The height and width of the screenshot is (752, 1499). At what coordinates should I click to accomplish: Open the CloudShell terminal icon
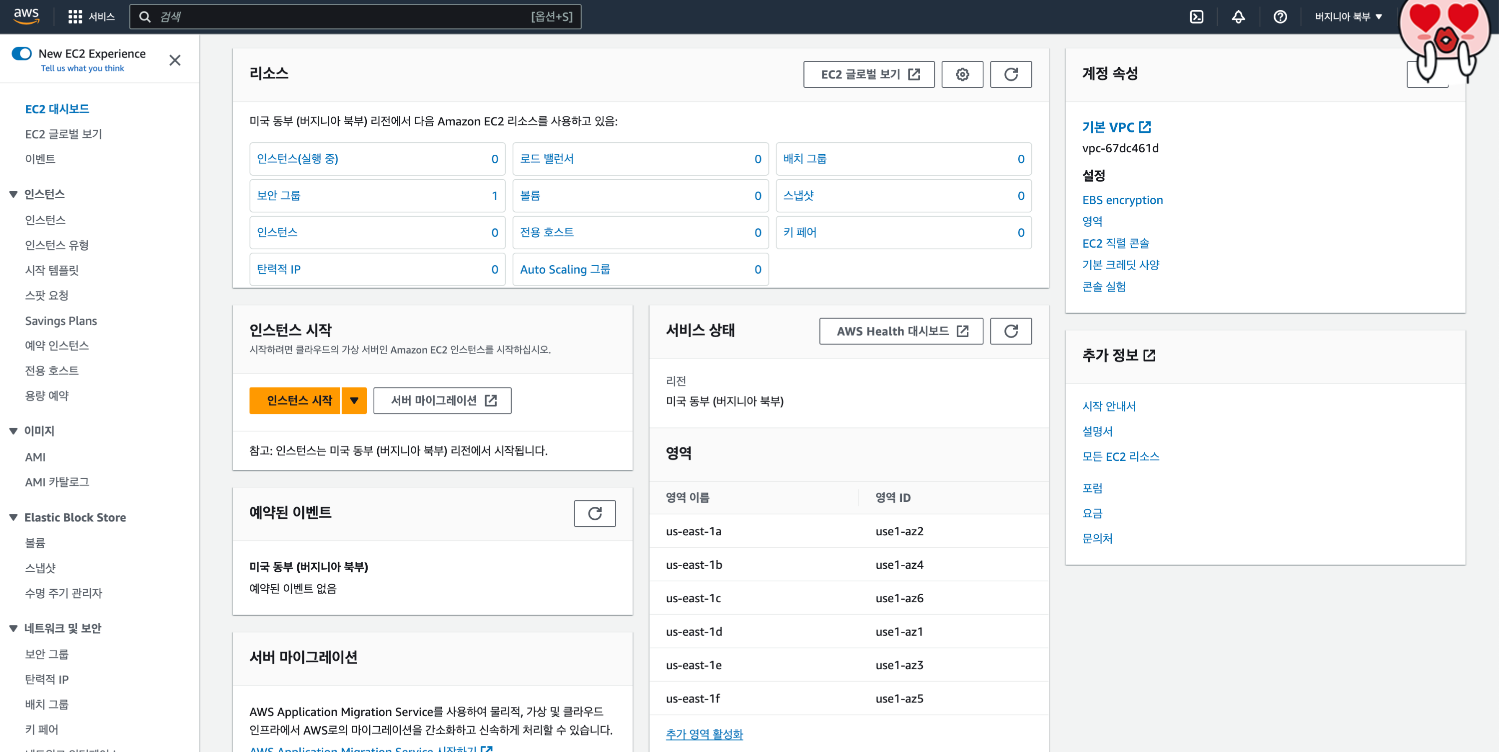[x=1196, y=17]
